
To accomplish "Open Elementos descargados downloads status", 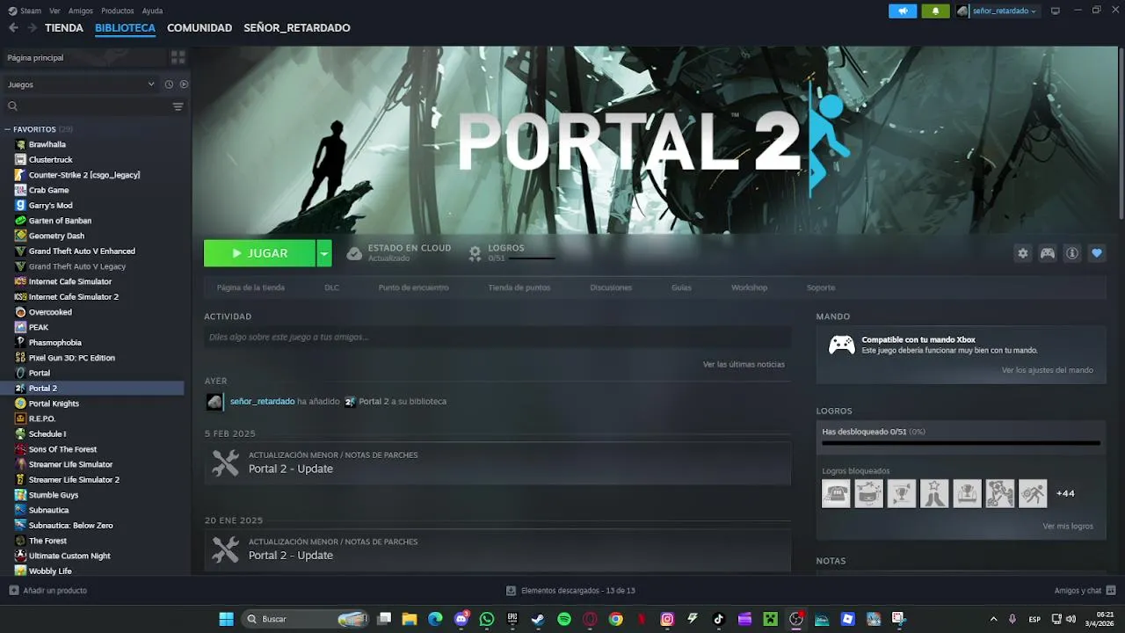I will click(x=570, y=591).
